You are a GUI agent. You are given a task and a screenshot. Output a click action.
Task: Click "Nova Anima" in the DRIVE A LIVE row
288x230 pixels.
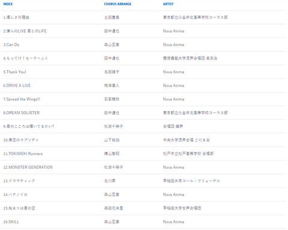click(173, 85)
